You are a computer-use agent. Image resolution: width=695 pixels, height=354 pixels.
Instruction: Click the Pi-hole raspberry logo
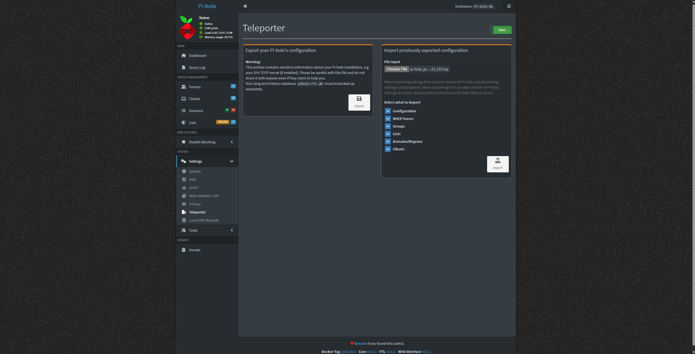coord(187,27)
